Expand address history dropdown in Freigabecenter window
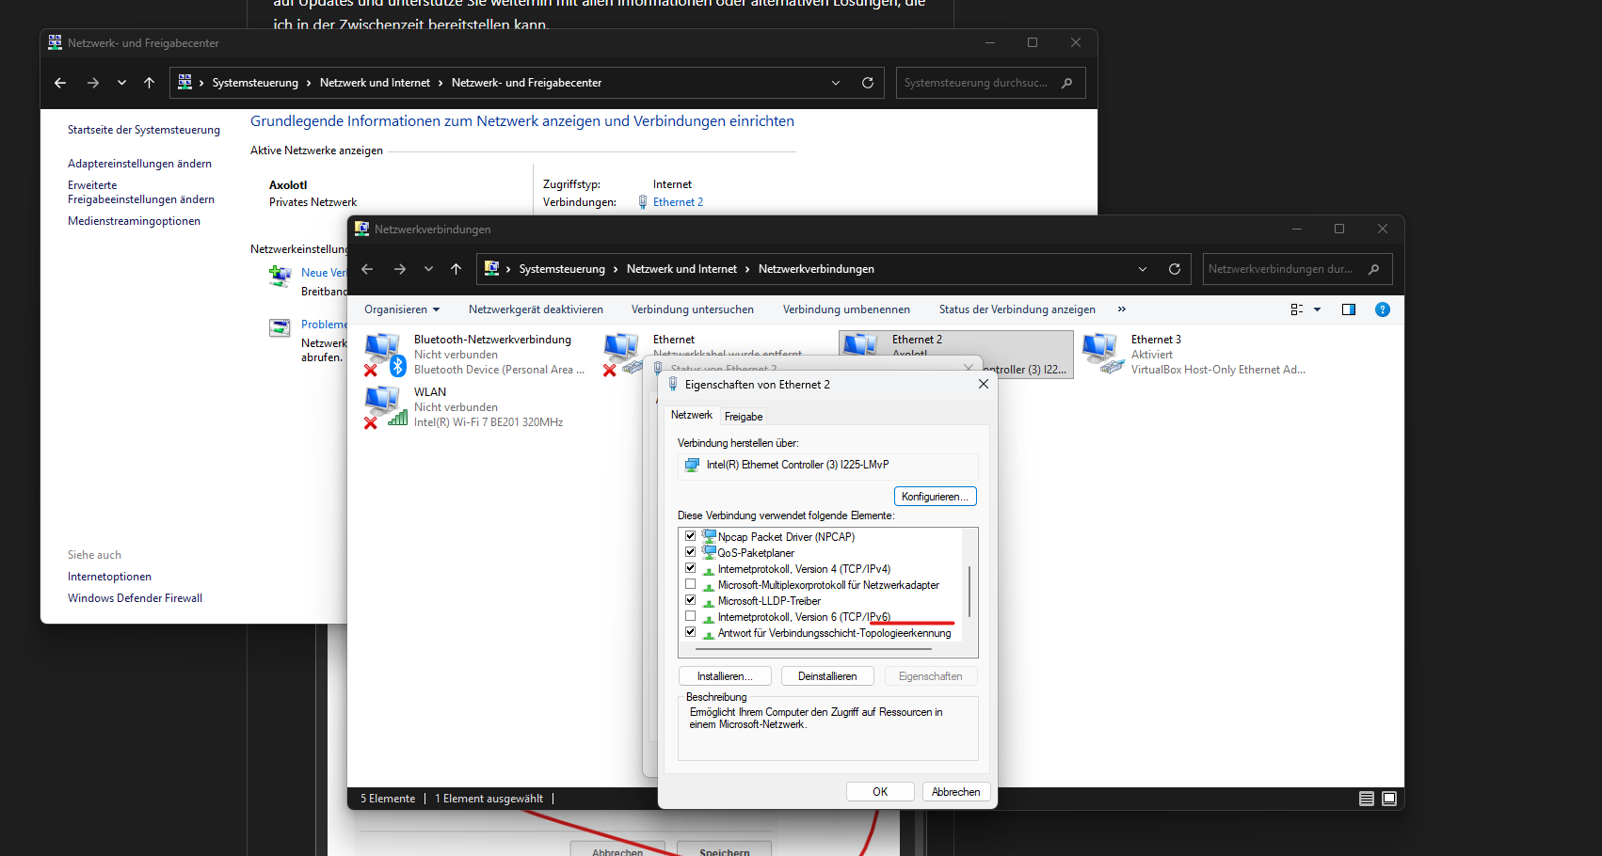1602x856 pixels. point(836,83)
